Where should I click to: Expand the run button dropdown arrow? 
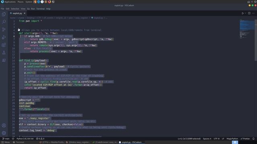(x=245, y=13)
